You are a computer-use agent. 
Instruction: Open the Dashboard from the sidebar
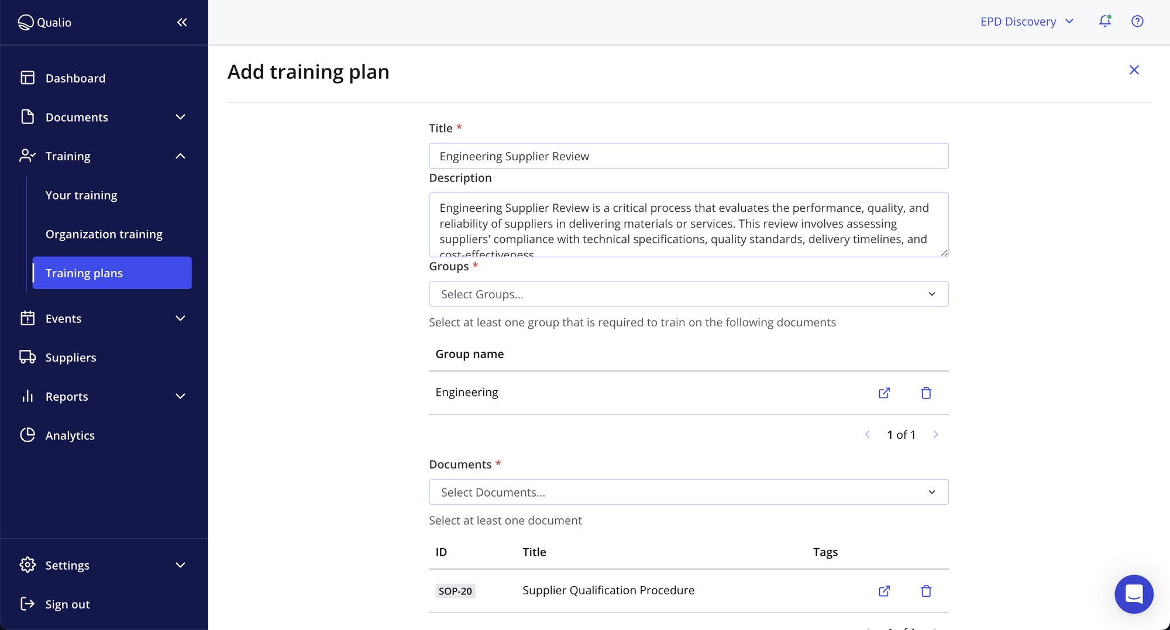(x=75, y=78)
